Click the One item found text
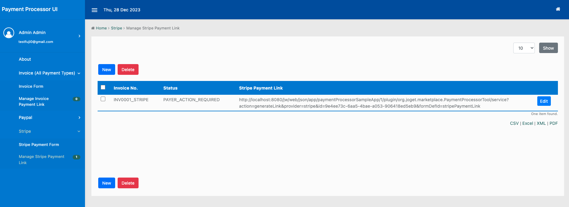Viewport: 569px width, 207px height. (544, 114)
